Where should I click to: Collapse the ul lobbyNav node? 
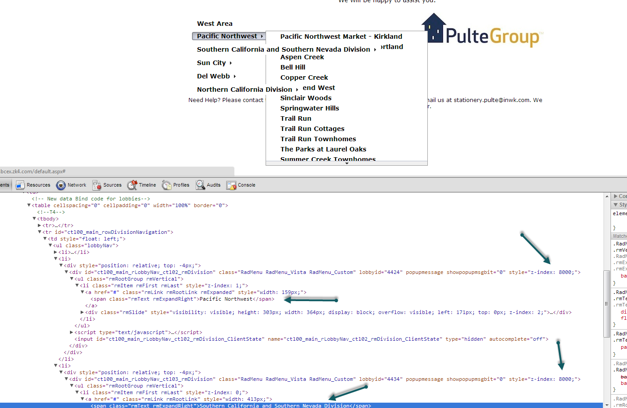[x=50, y=245]
